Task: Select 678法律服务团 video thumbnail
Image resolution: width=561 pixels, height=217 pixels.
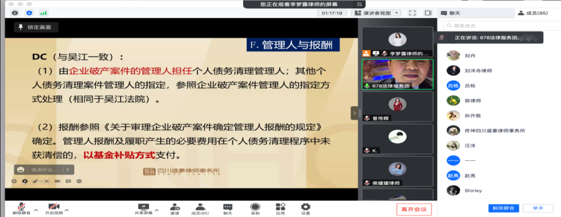Action: pos(397,74)
